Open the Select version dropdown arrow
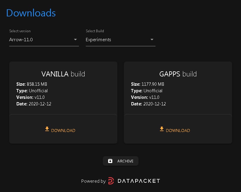The image size is (241, 192). coord(75,40)
